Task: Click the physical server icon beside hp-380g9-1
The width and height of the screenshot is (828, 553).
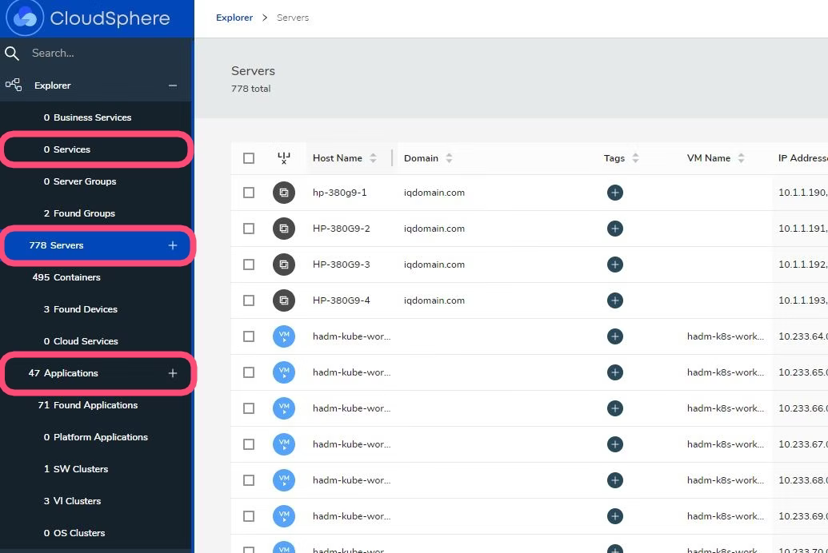Action: (x=284, y=192)
